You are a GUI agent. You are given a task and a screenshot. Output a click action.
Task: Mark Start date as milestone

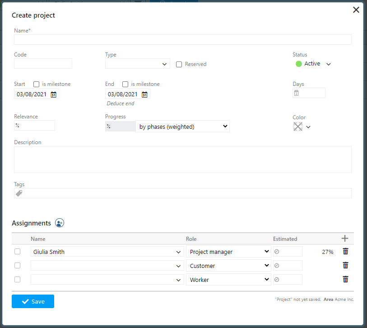click(x=37, y=84)
